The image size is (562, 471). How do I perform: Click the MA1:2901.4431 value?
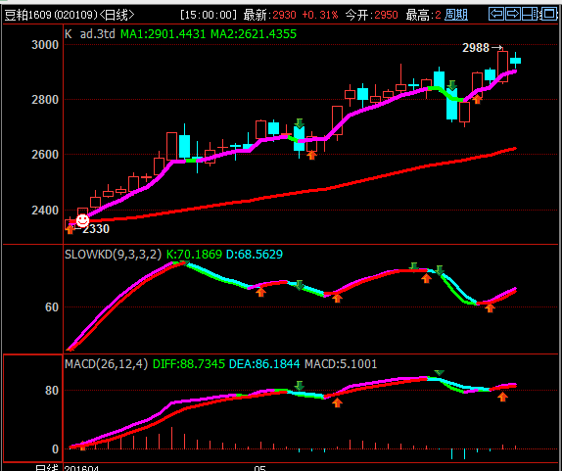click(x=164, y=34)
